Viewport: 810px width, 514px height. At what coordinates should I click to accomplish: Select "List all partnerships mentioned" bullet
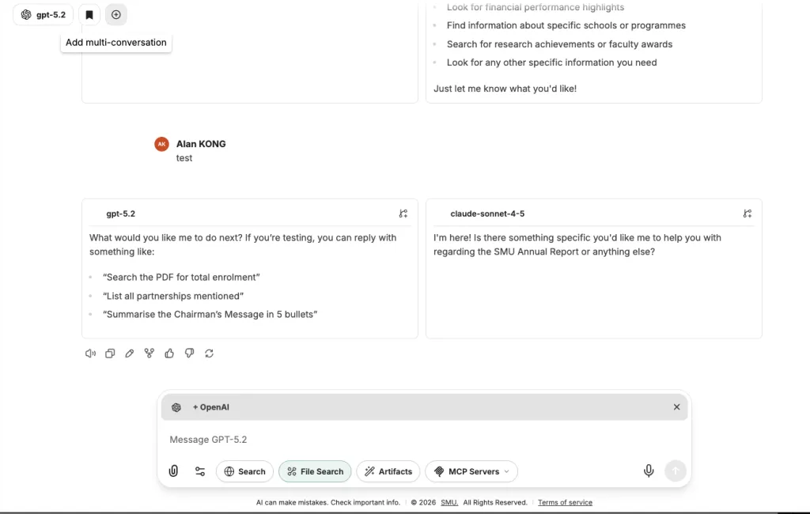[173, 296]
